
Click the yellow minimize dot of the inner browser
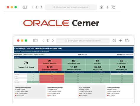pyautogui.click(x=22, y=41)
